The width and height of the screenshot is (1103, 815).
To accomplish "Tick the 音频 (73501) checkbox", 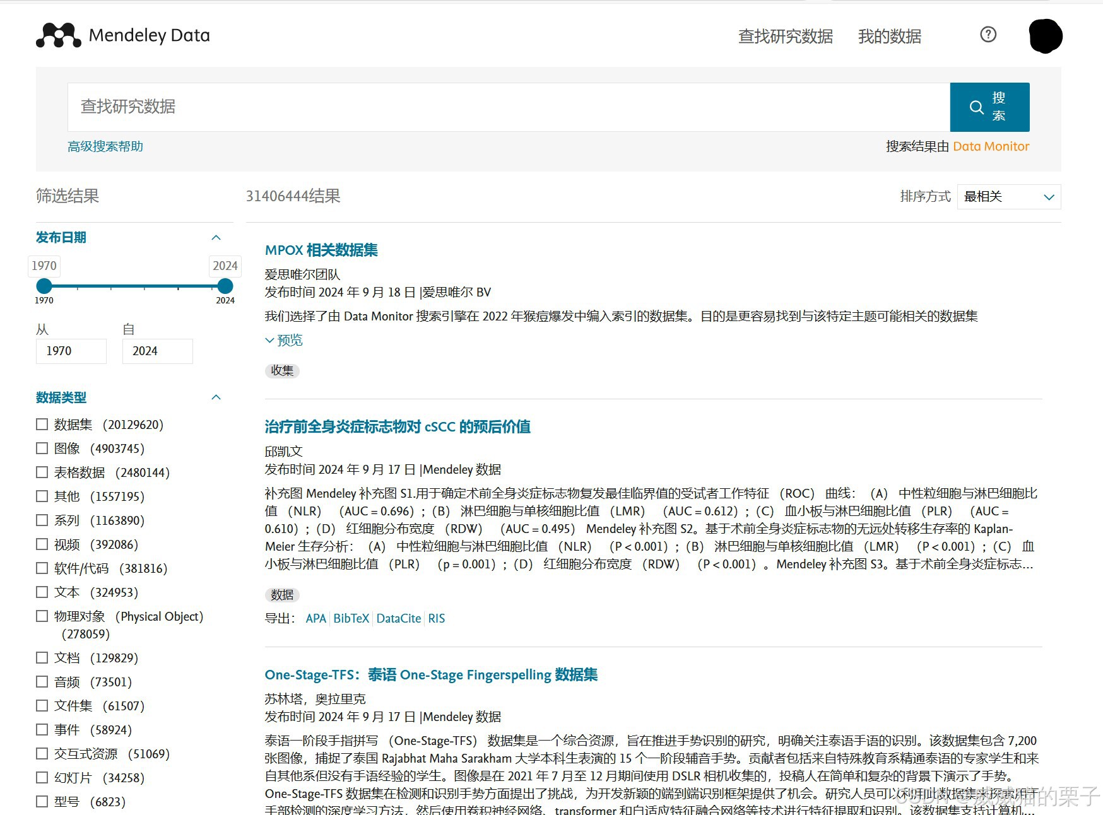I will pos(42,682).
